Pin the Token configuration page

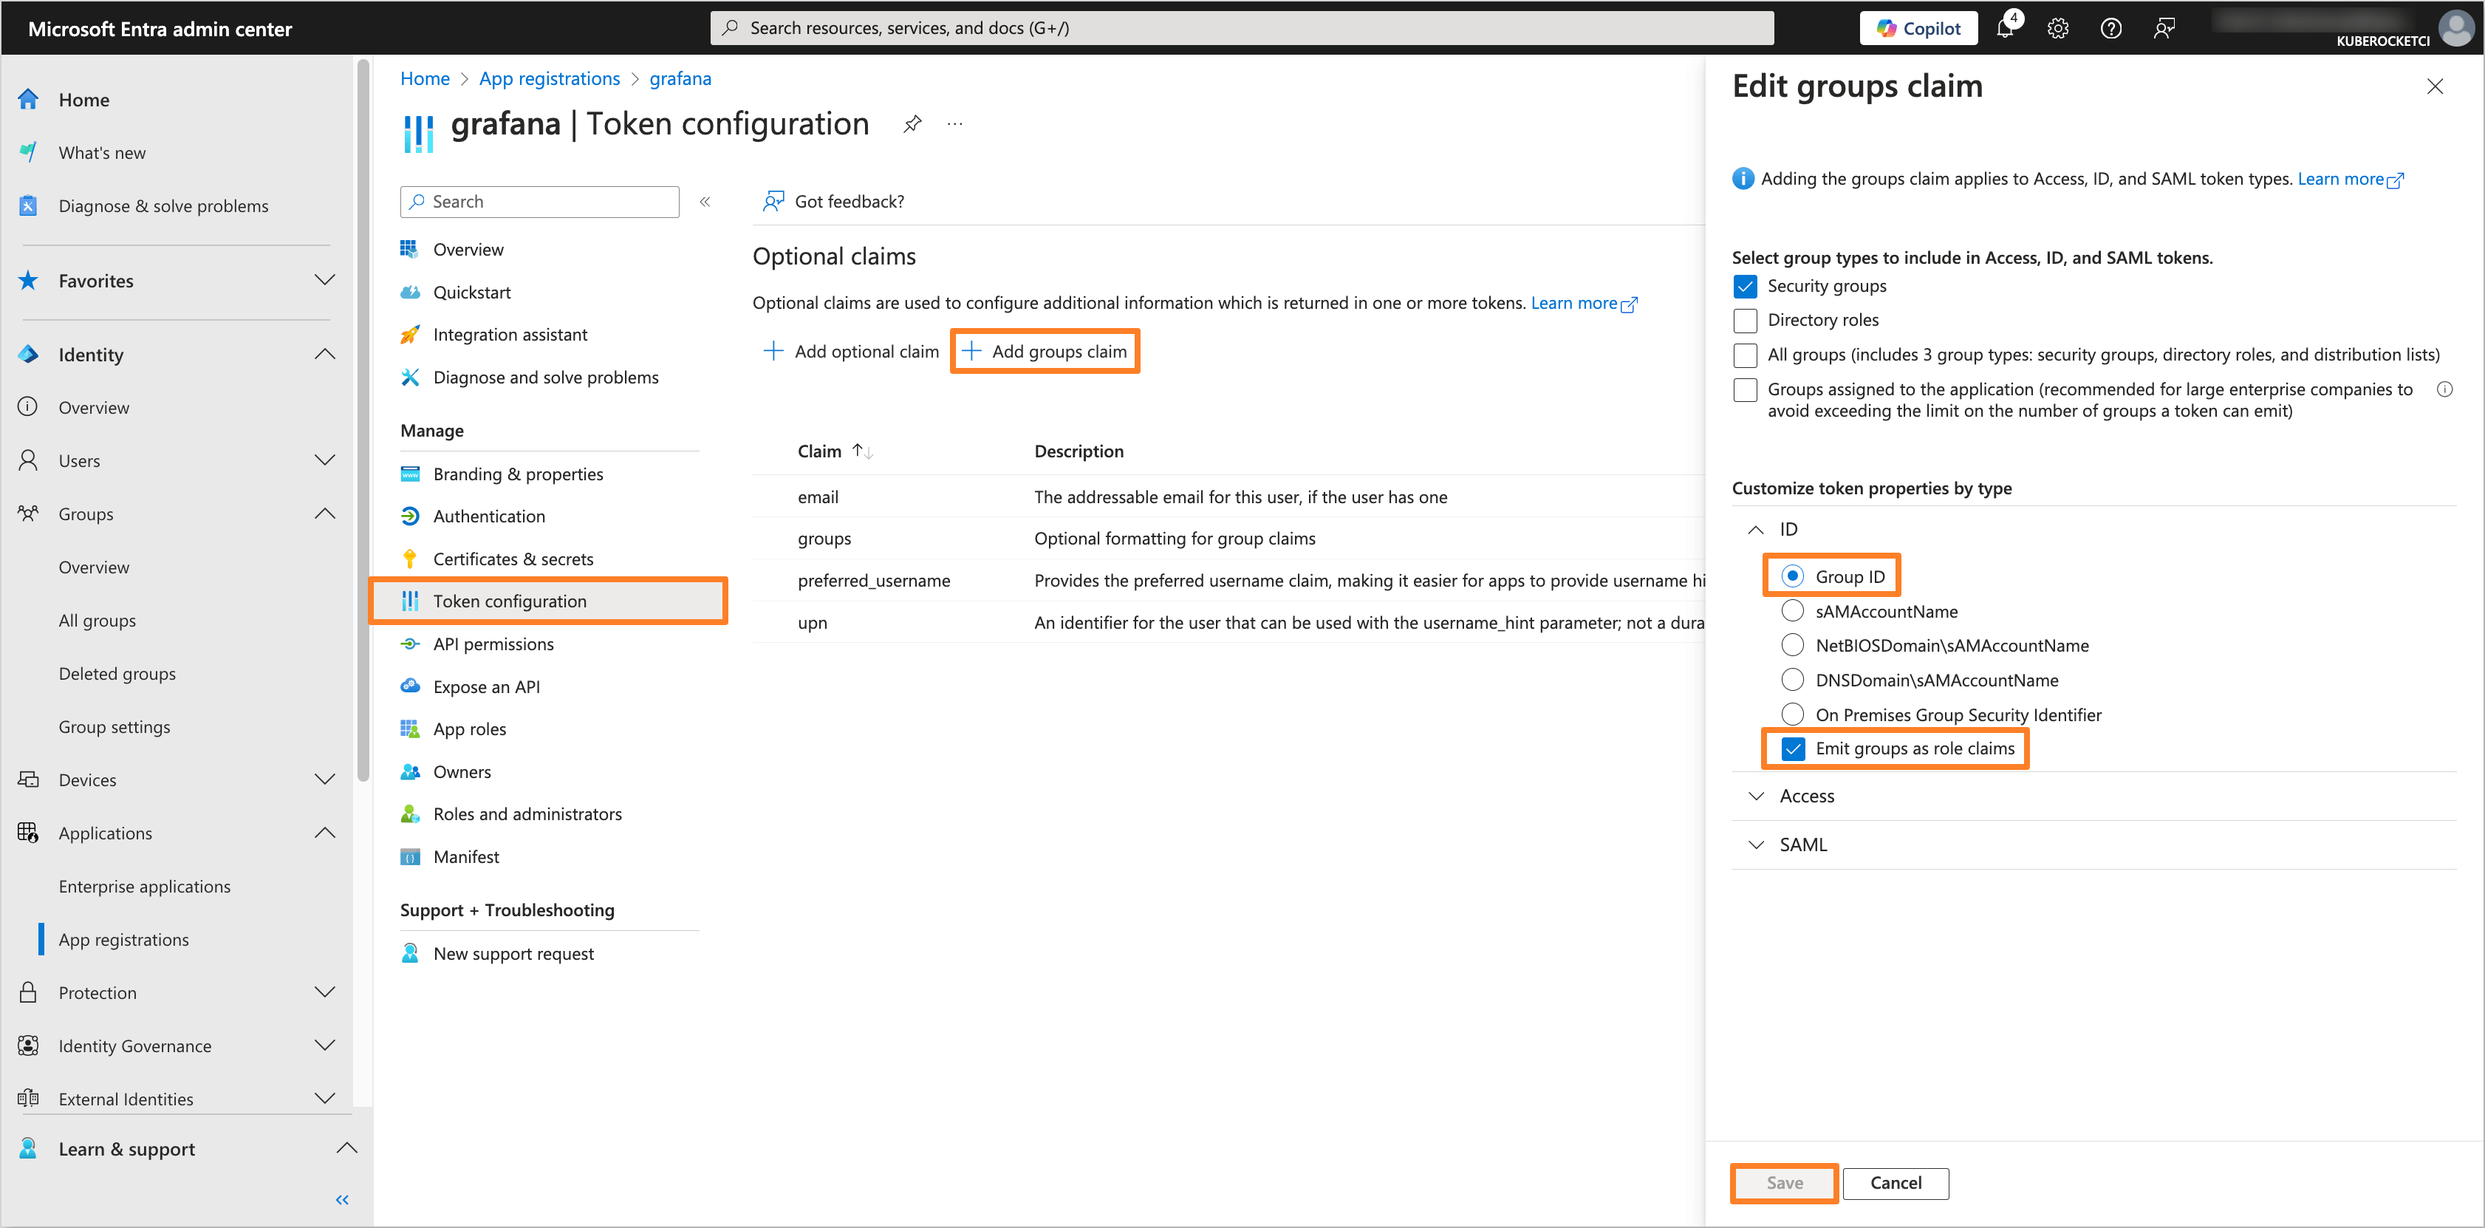[912, 123]
